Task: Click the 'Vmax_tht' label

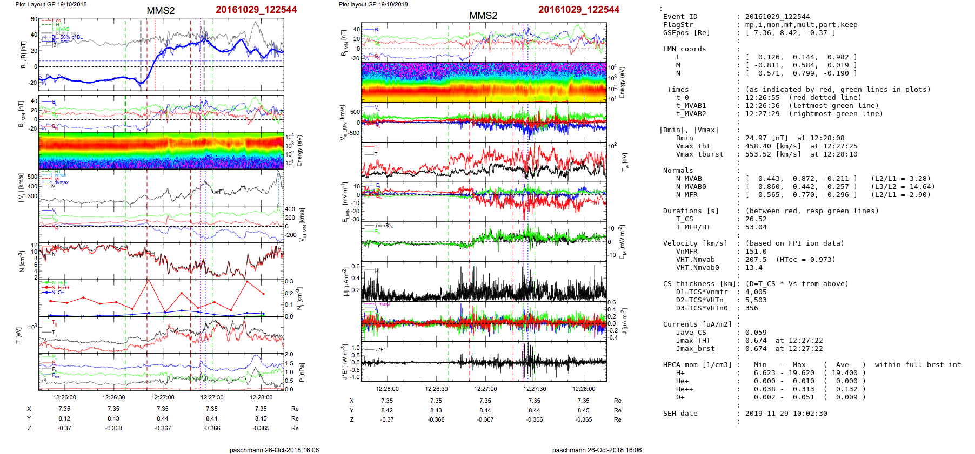Action: pyautogui.click(x=693, y=146)
